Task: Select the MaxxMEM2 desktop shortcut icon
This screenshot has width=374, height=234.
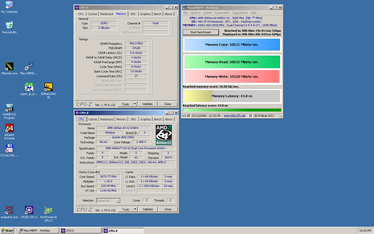Action: [29, 66]
